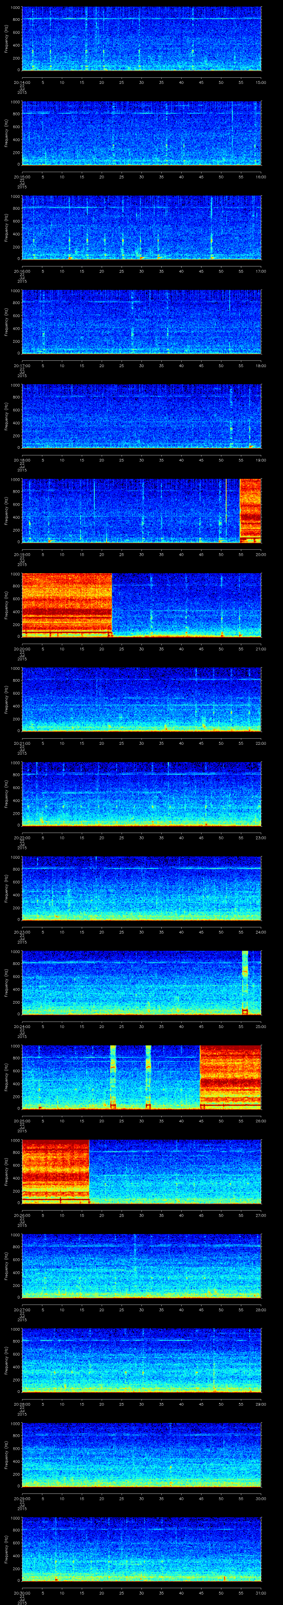Click the 20:22:00 start time label
The height and width of the screenshot is (1605, 283).
22,837
